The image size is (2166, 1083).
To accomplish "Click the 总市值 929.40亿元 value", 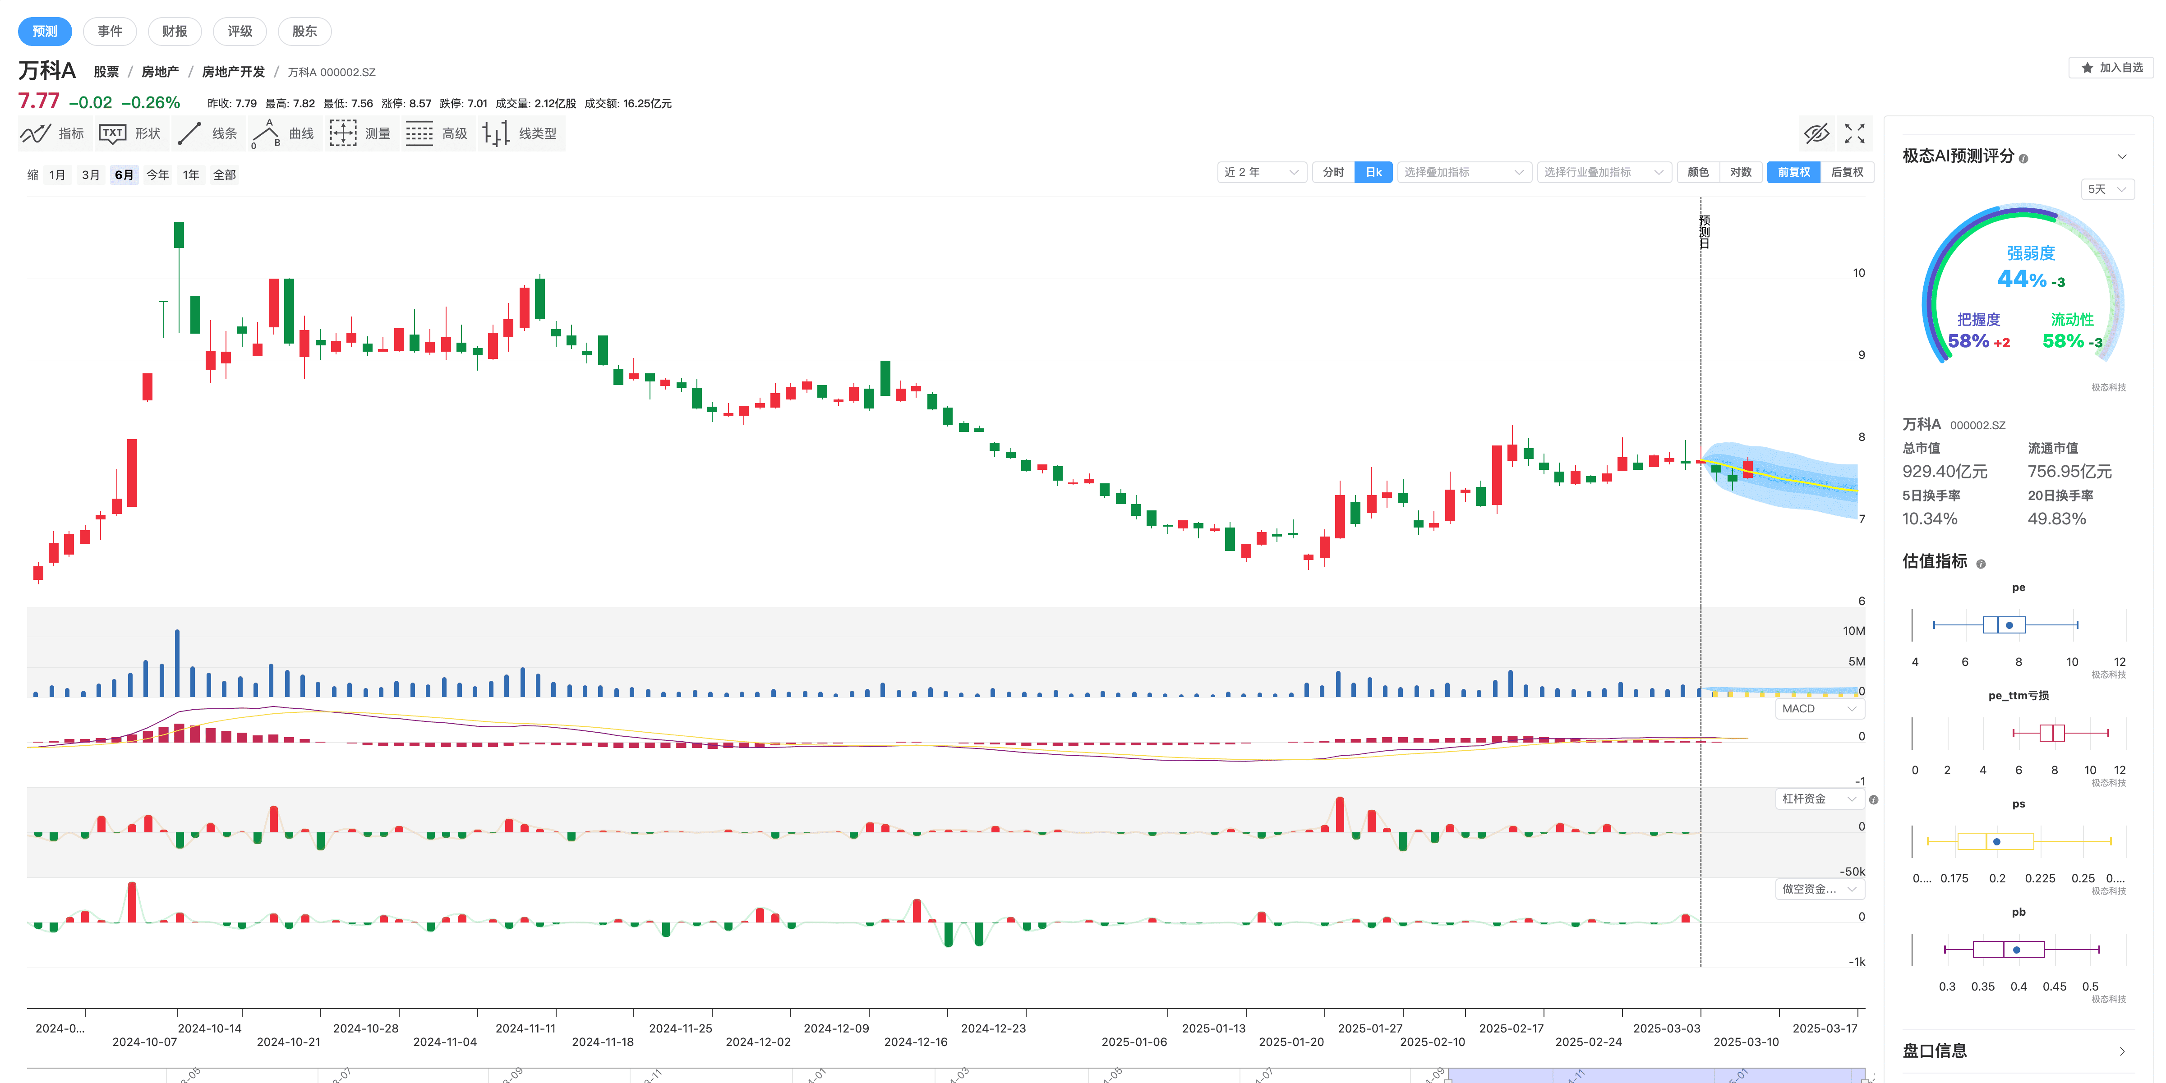I will (x=1945, y=472).
